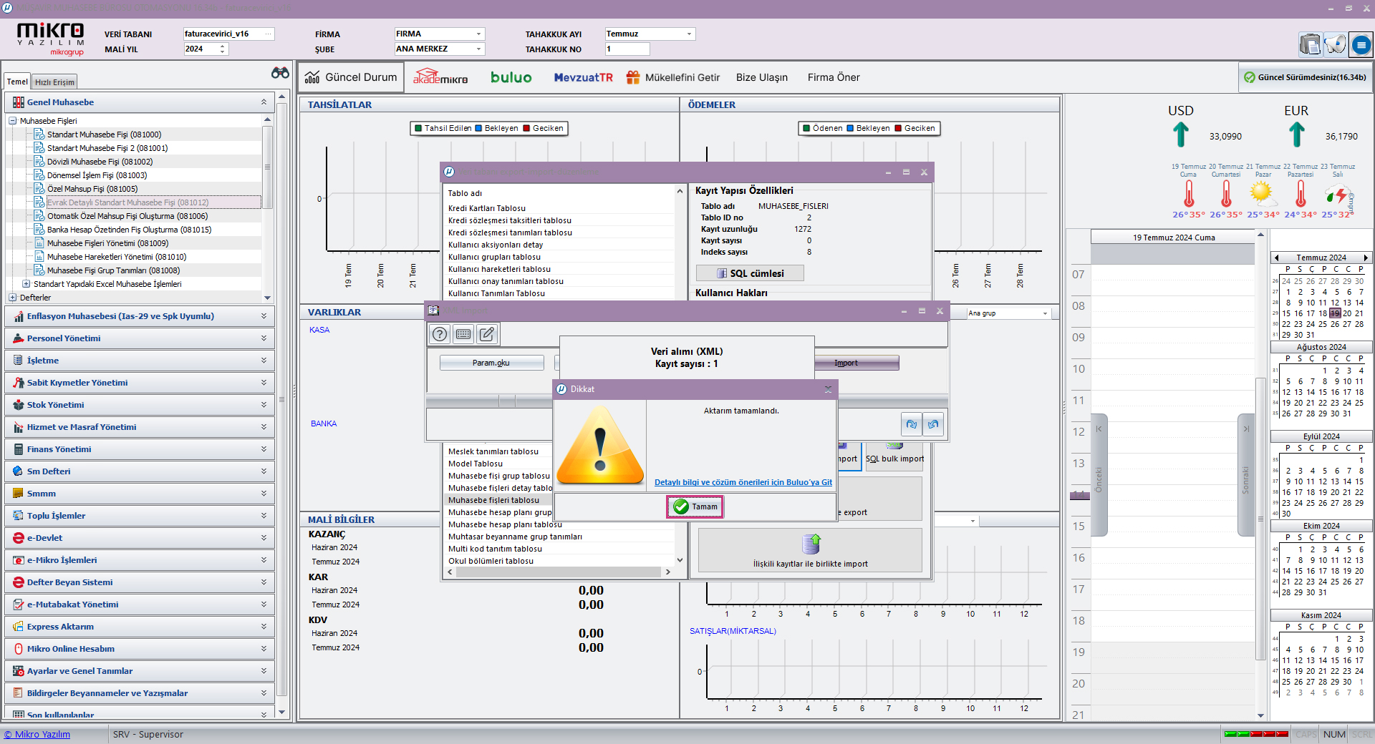Click the import-with-related-records database icon
Viewport: 1375px width, 744px height.
coord(811,544)
